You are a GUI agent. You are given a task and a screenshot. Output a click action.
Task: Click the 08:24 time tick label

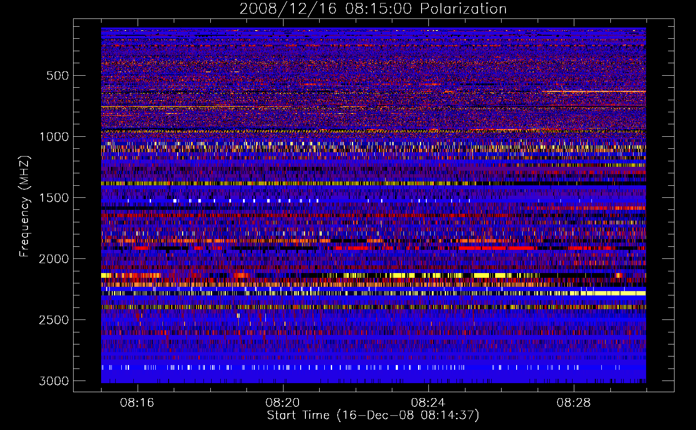(428, 403)
